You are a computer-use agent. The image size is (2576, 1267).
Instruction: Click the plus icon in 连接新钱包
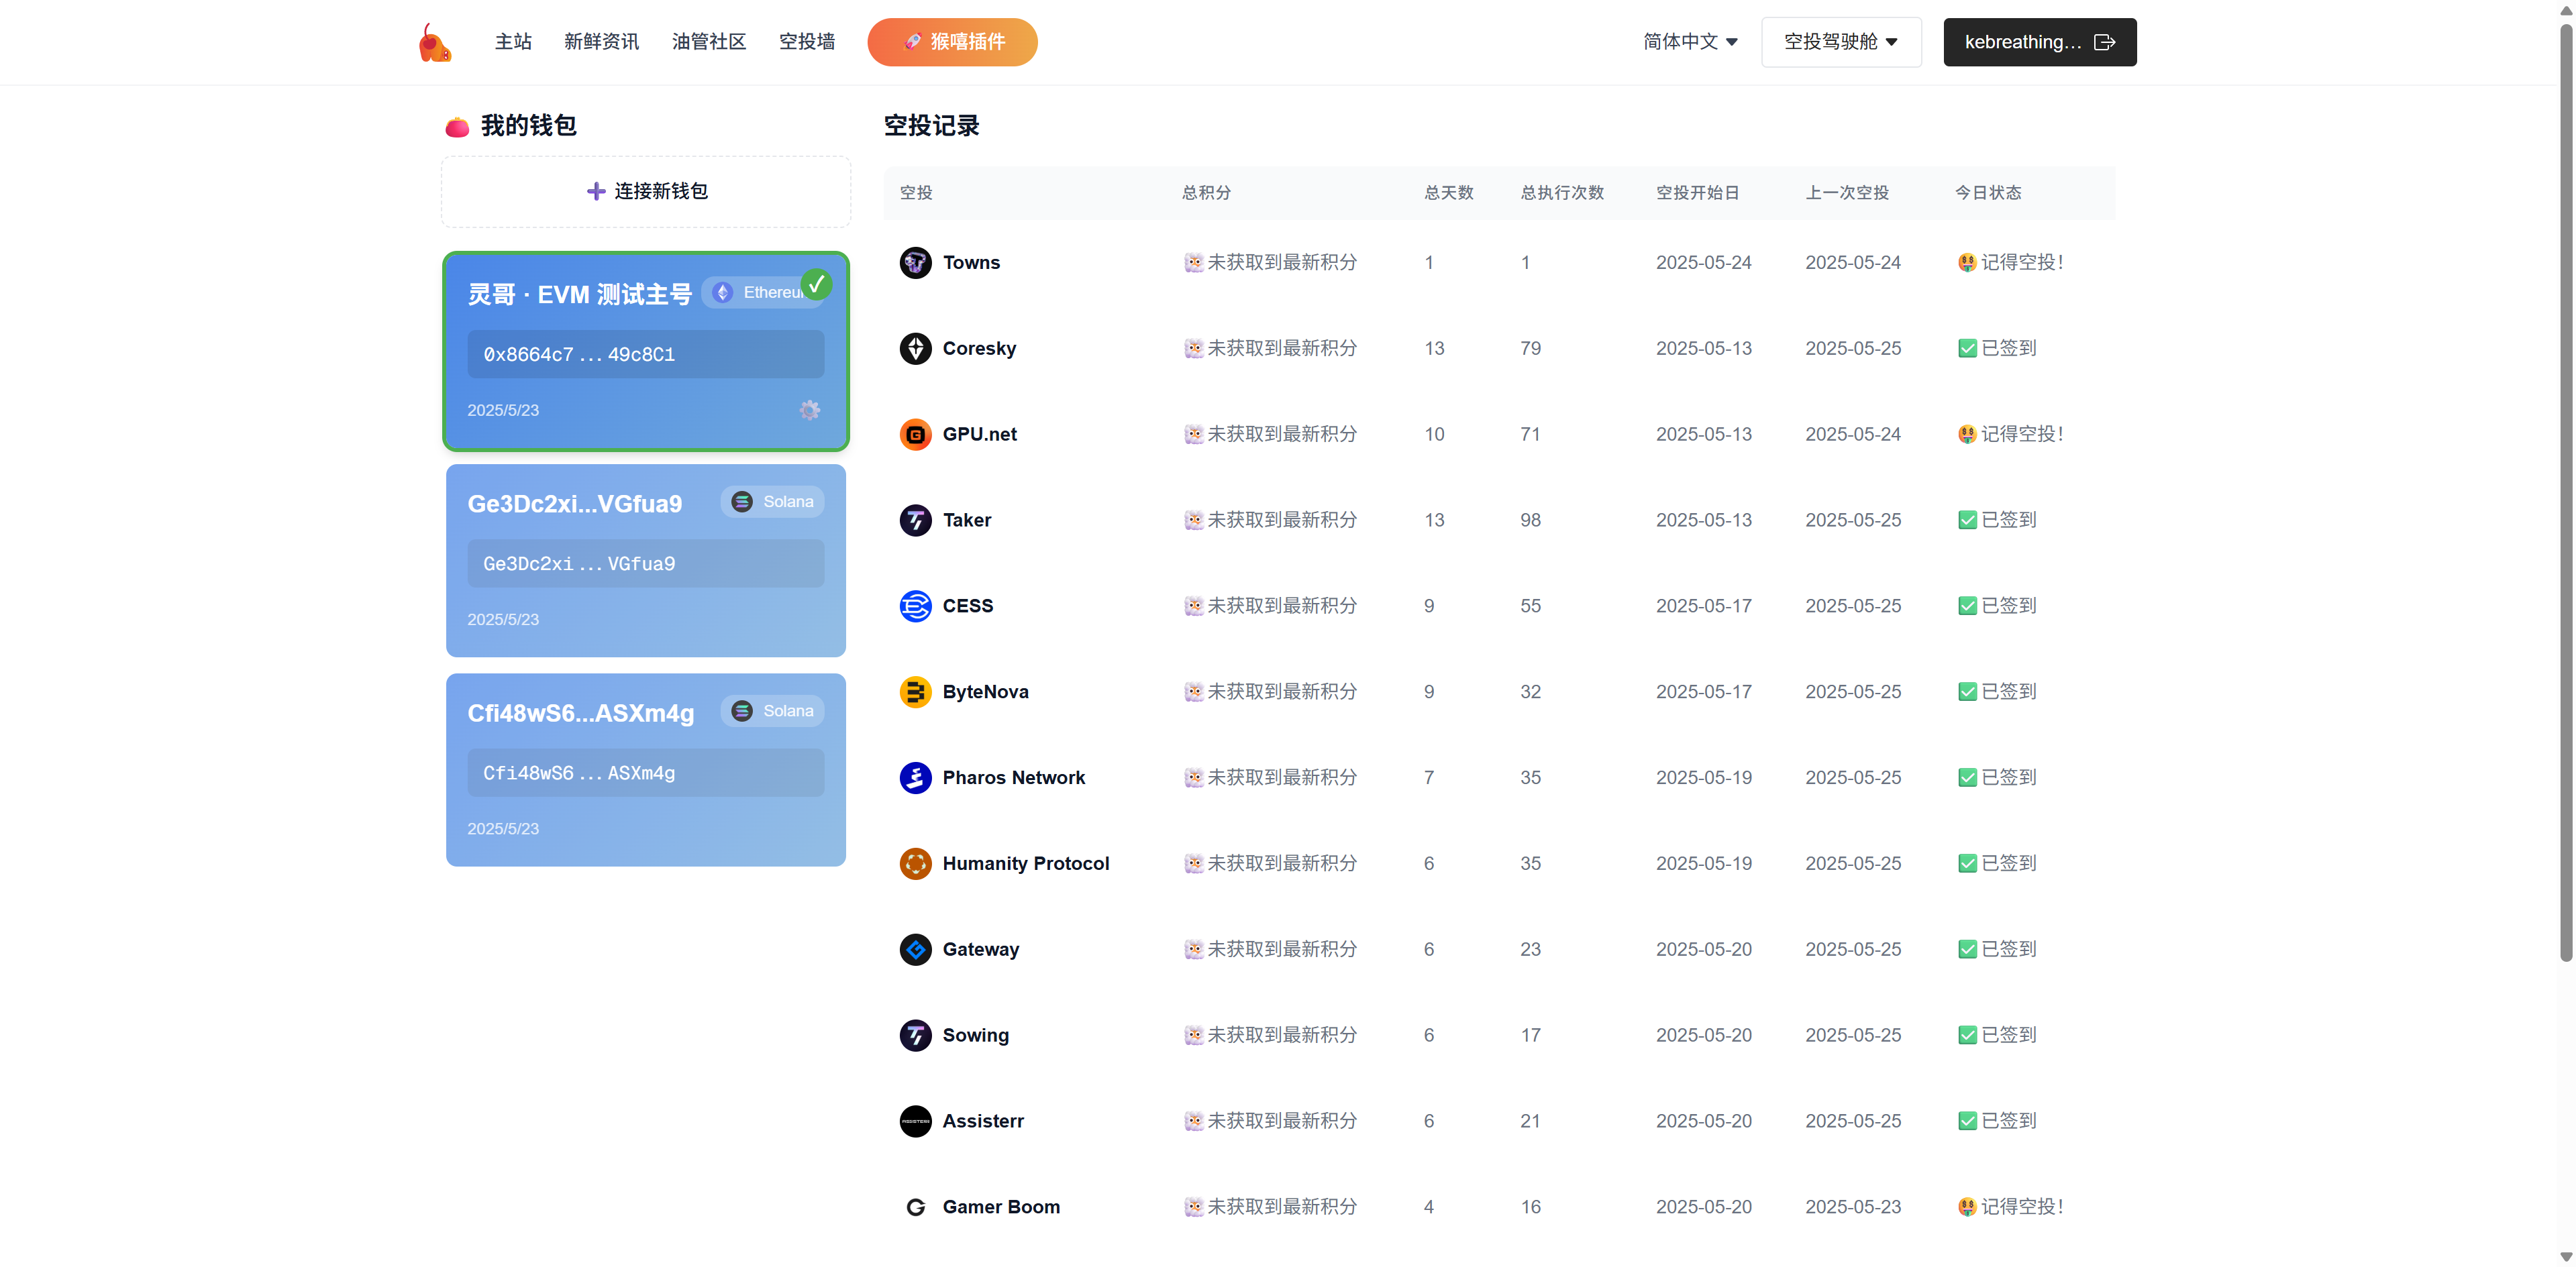point(596,191)
